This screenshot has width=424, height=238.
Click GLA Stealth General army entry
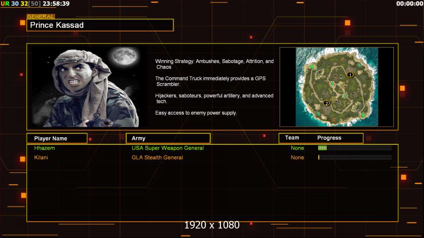pyautogui.click(x=157, y=157)
